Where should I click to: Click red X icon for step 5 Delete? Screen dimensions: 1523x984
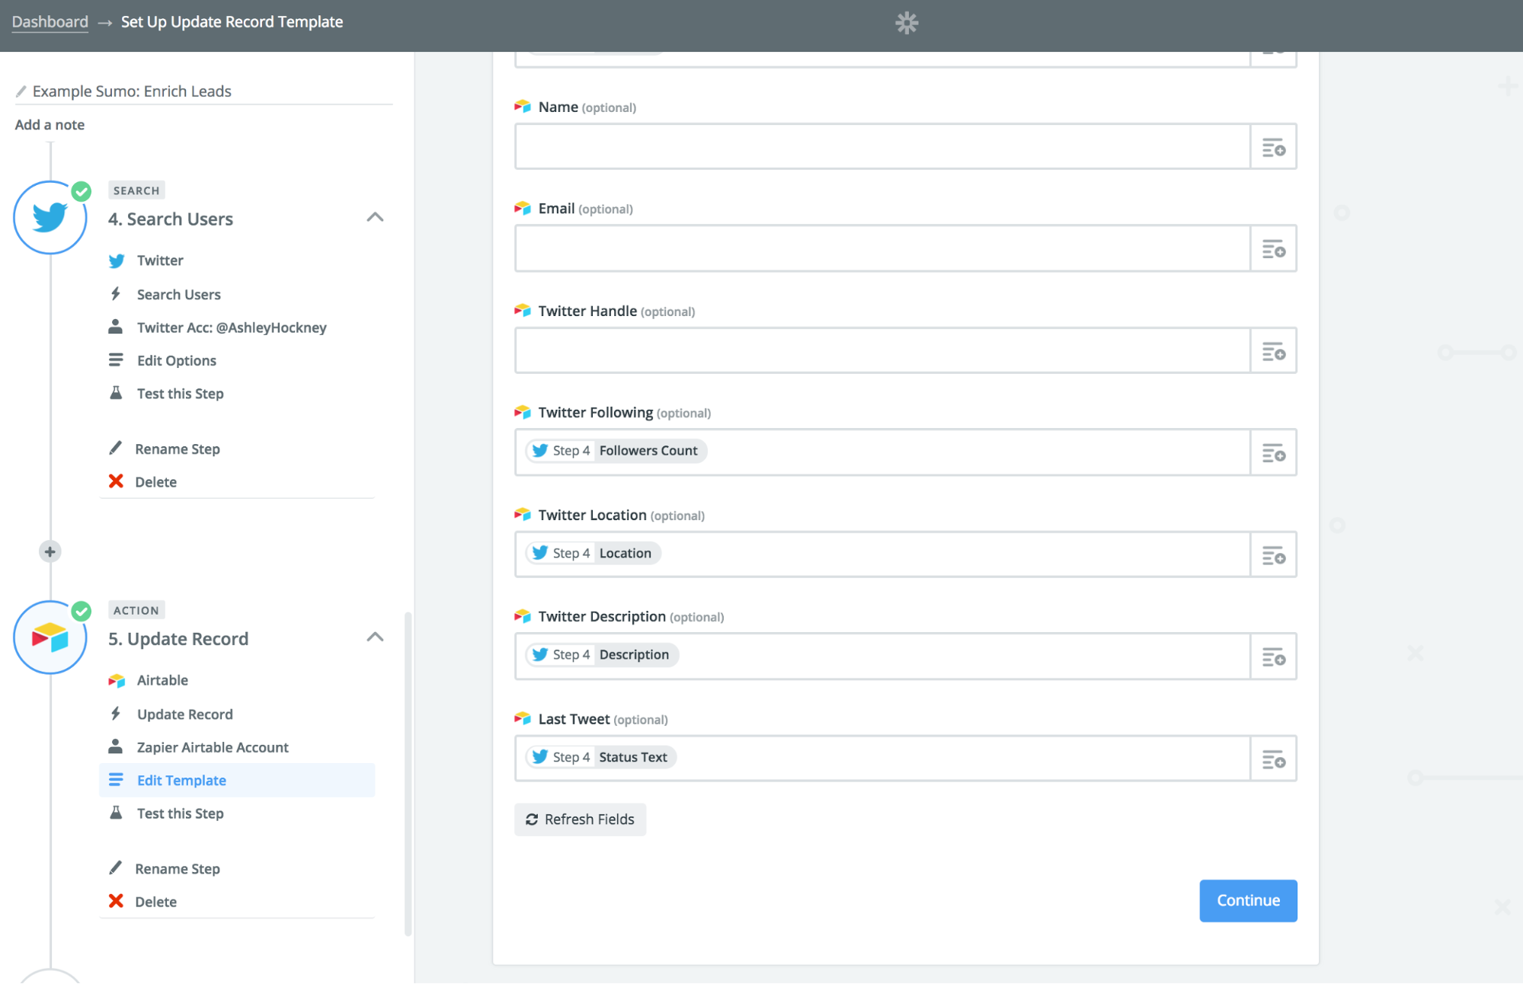point(116,901)
